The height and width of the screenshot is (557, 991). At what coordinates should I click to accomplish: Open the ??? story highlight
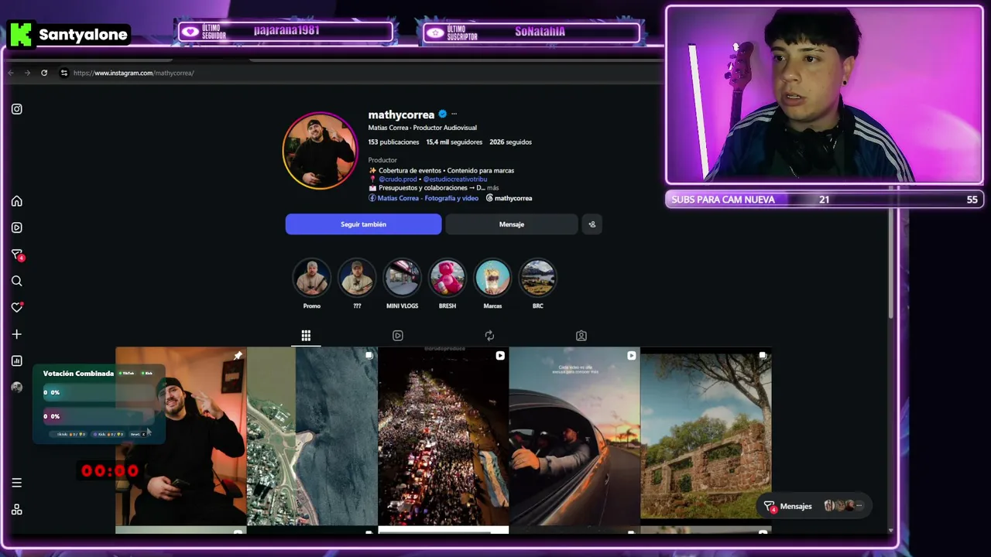(x=357, y=278)
